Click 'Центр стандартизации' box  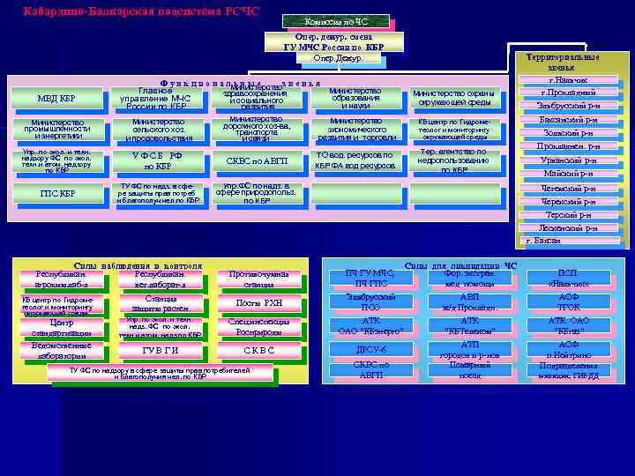click(61, 327)
